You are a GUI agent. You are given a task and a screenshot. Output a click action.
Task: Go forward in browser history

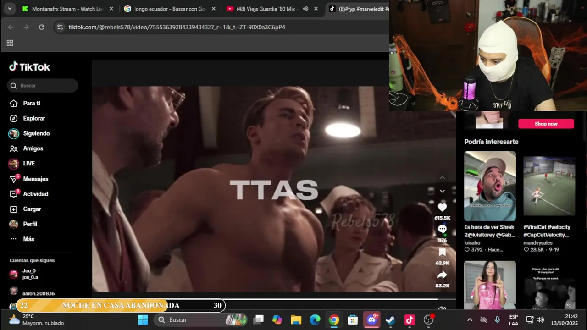(26, 27)
